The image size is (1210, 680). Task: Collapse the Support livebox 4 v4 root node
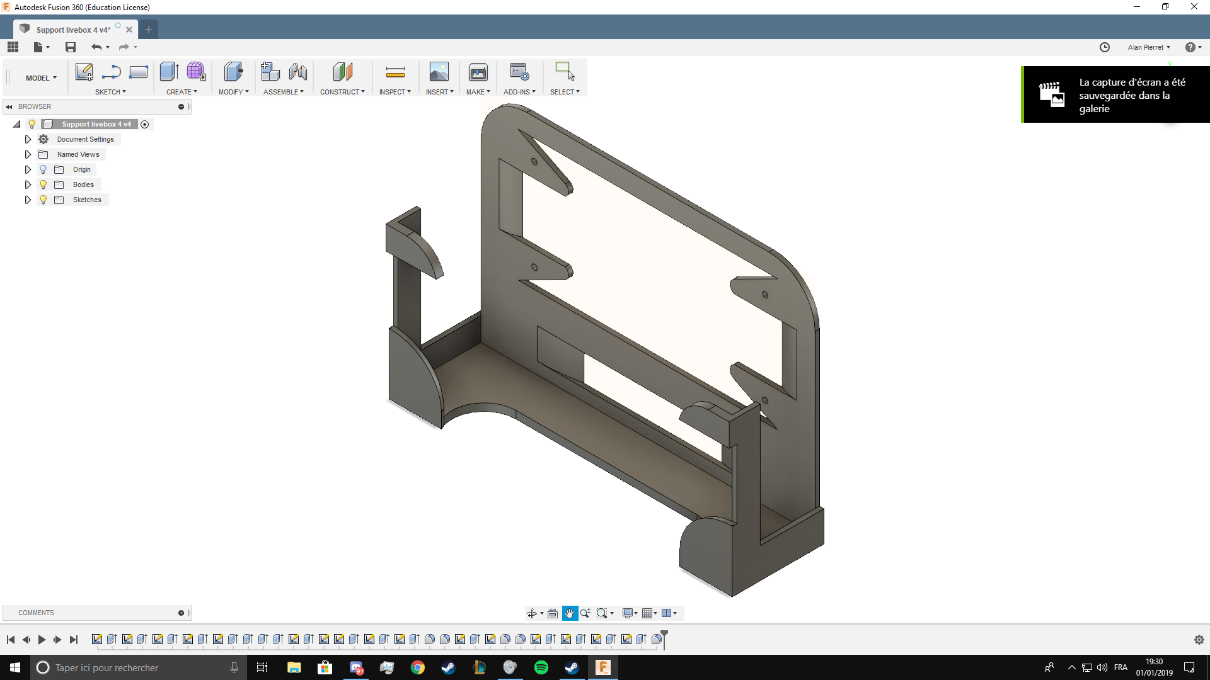[x=17, y=124]
